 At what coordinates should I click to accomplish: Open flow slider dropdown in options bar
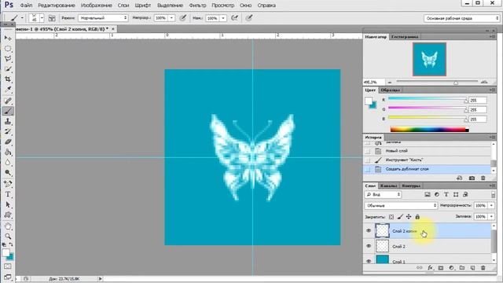click(x=223, y=18)
